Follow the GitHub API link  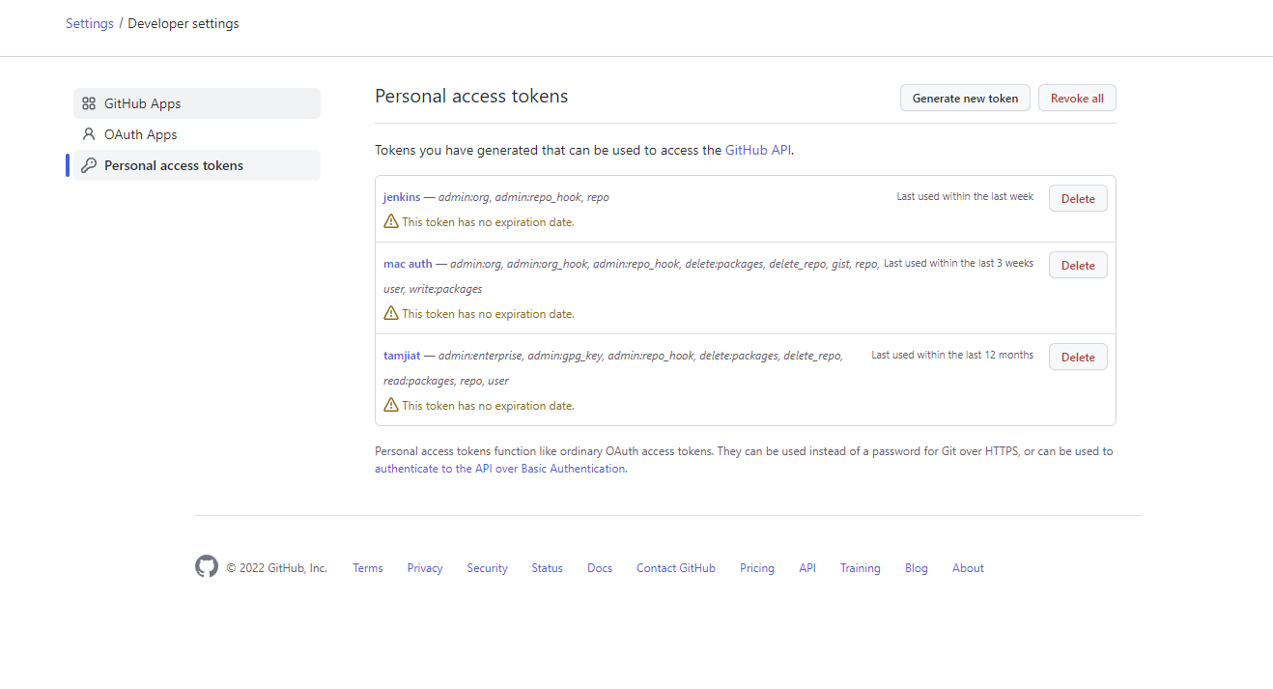click(x=758, y=150)
